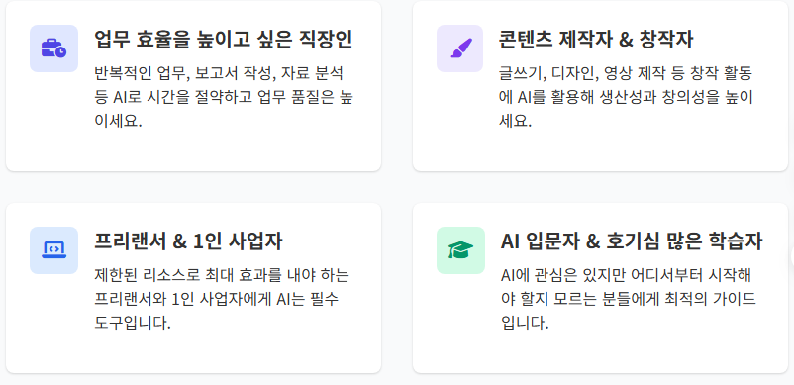Click the gray gap between the left cards
The width and height of the screenshot is (794, 385).
point(193,187)
